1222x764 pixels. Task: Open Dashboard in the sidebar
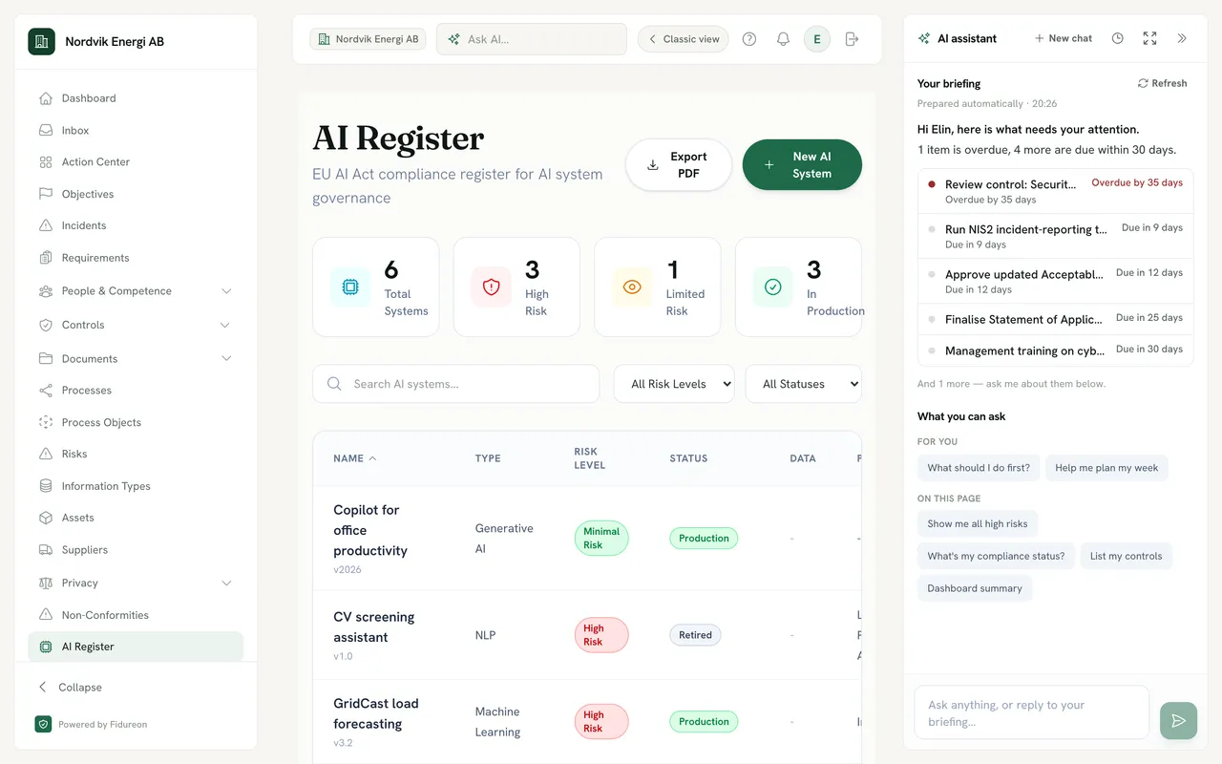[x=136, y=98]
